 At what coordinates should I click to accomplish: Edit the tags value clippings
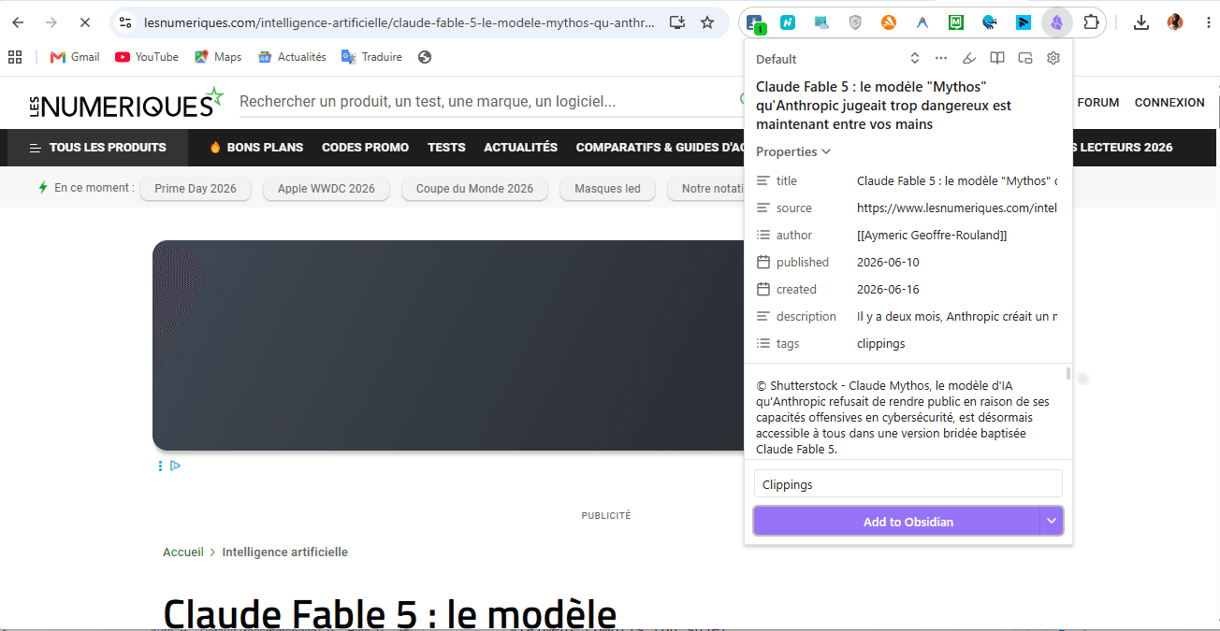957,343
